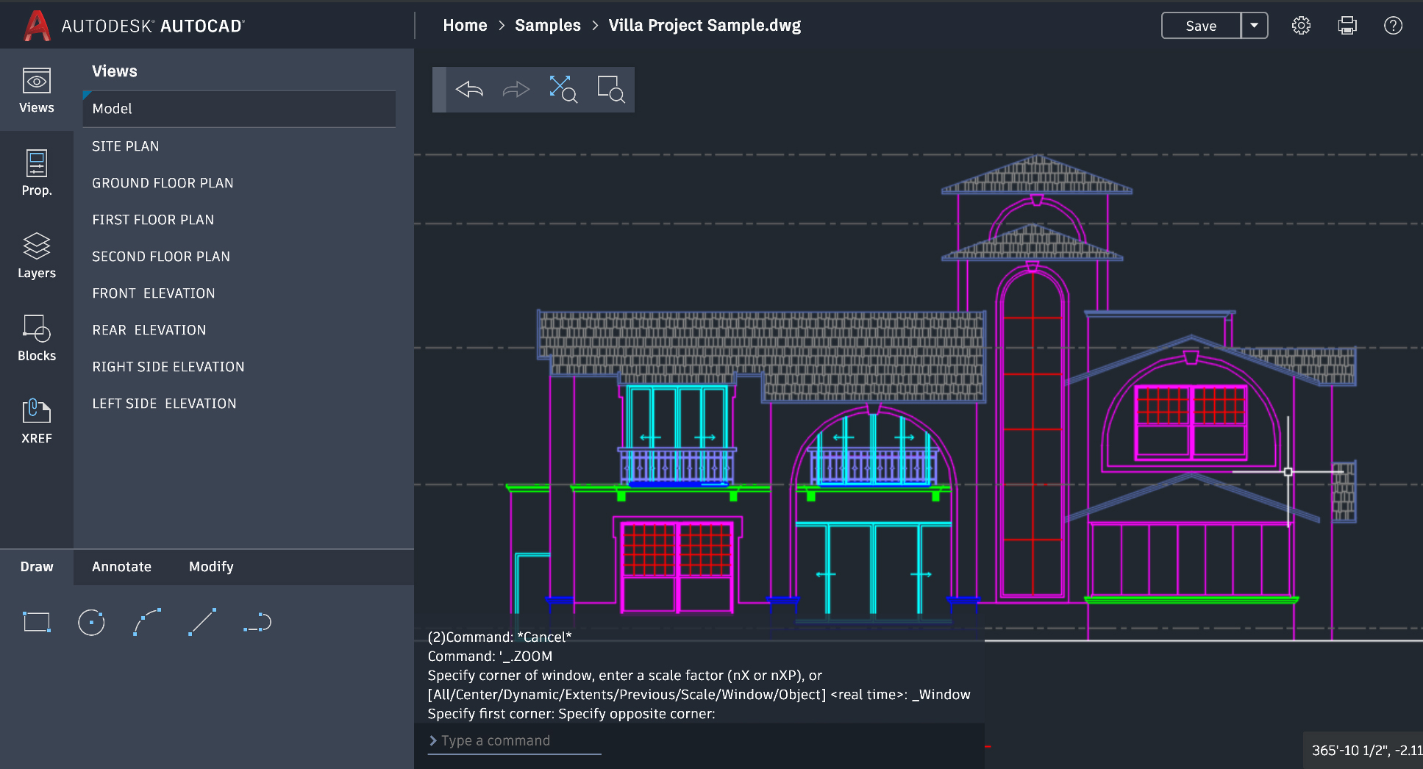The width and height of the screenshot is (1423, 769).
Task: Switch to the Modify tab
Action: tap(211, 567)
